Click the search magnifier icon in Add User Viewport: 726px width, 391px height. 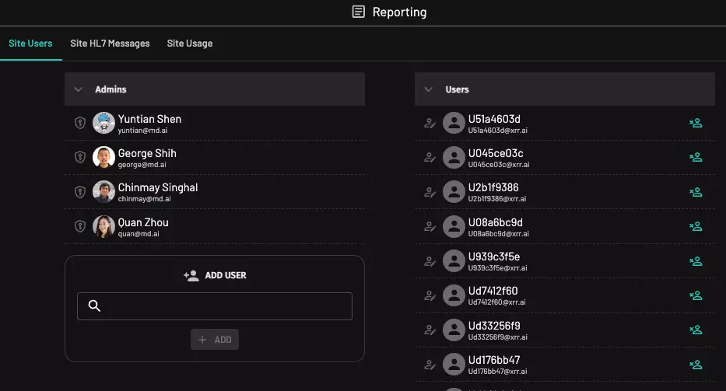tap(95, 306)
